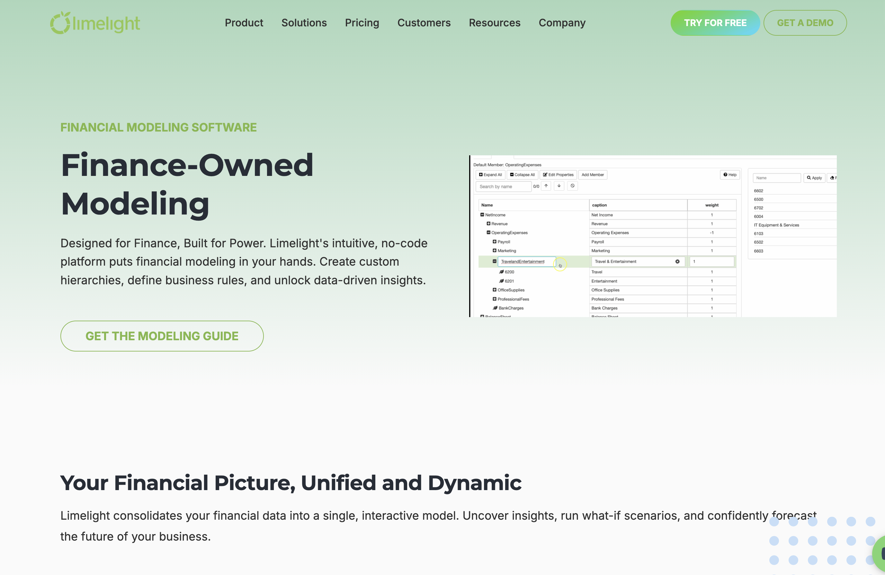The width and height of the screenshot is (885, 575).
Task: Click the clear search circle-slash icon
Action: 572,186
